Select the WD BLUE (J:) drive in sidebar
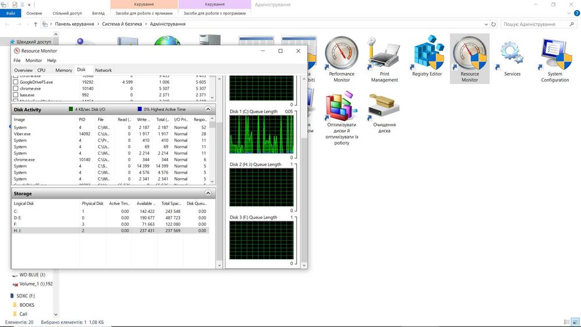Image resolution: width=581 pixels, height=327 pixels. 29,275
